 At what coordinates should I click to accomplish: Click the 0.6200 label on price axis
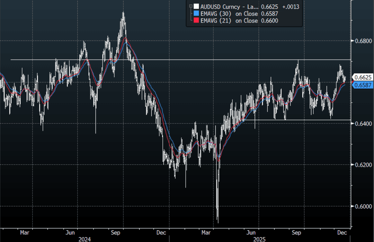coord(362,165)
